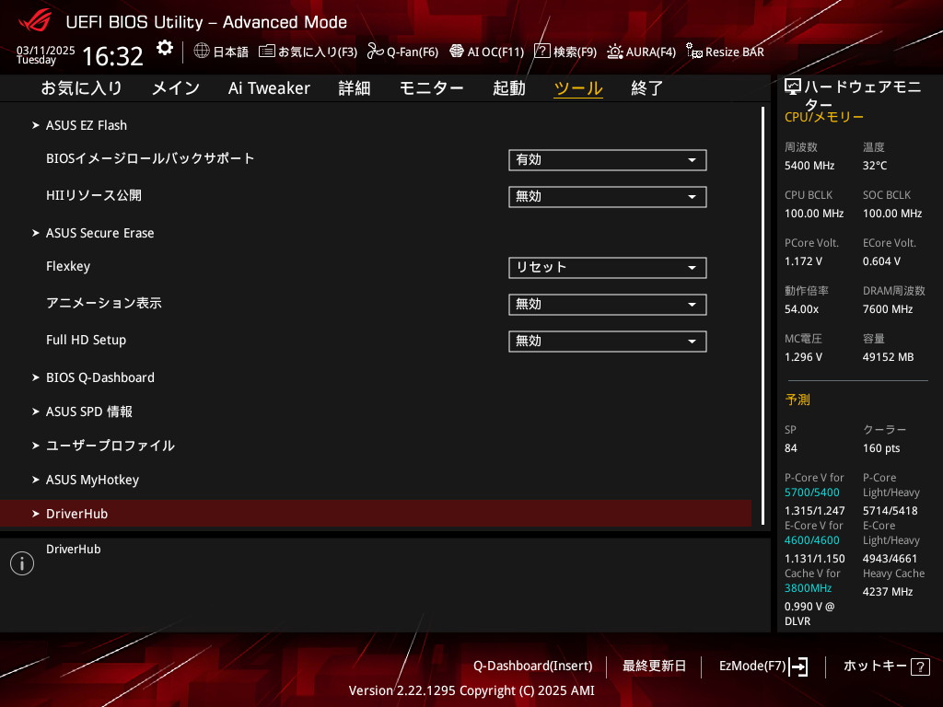Click the CPU/メモリー section heading
This screenshot has width=943, height=707.
point(824,117)
